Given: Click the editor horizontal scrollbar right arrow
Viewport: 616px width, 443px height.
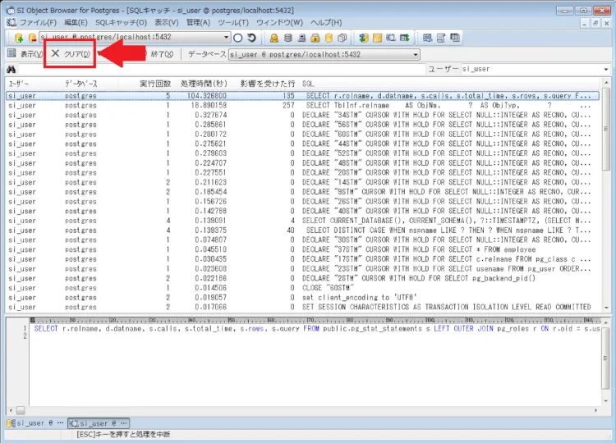Looking at the screenshot, I should pos(596,410).
